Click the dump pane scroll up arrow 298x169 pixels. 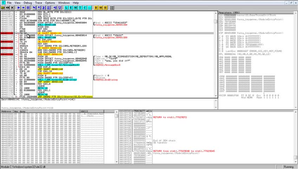point(117,112)
